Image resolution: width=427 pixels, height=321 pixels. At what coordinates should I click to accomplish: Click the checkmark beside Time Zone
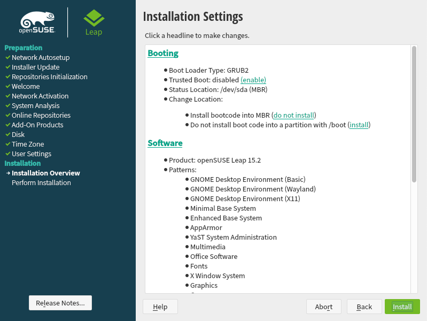tap(8, 144)
